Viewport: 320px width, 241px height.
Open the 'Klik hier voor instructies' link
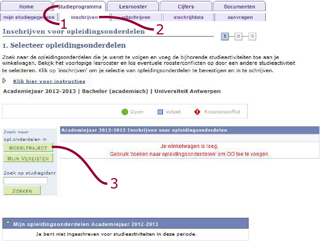point(49,81)
